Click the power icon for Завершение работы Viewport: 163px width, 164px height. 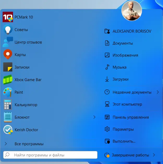coord(107,155)
